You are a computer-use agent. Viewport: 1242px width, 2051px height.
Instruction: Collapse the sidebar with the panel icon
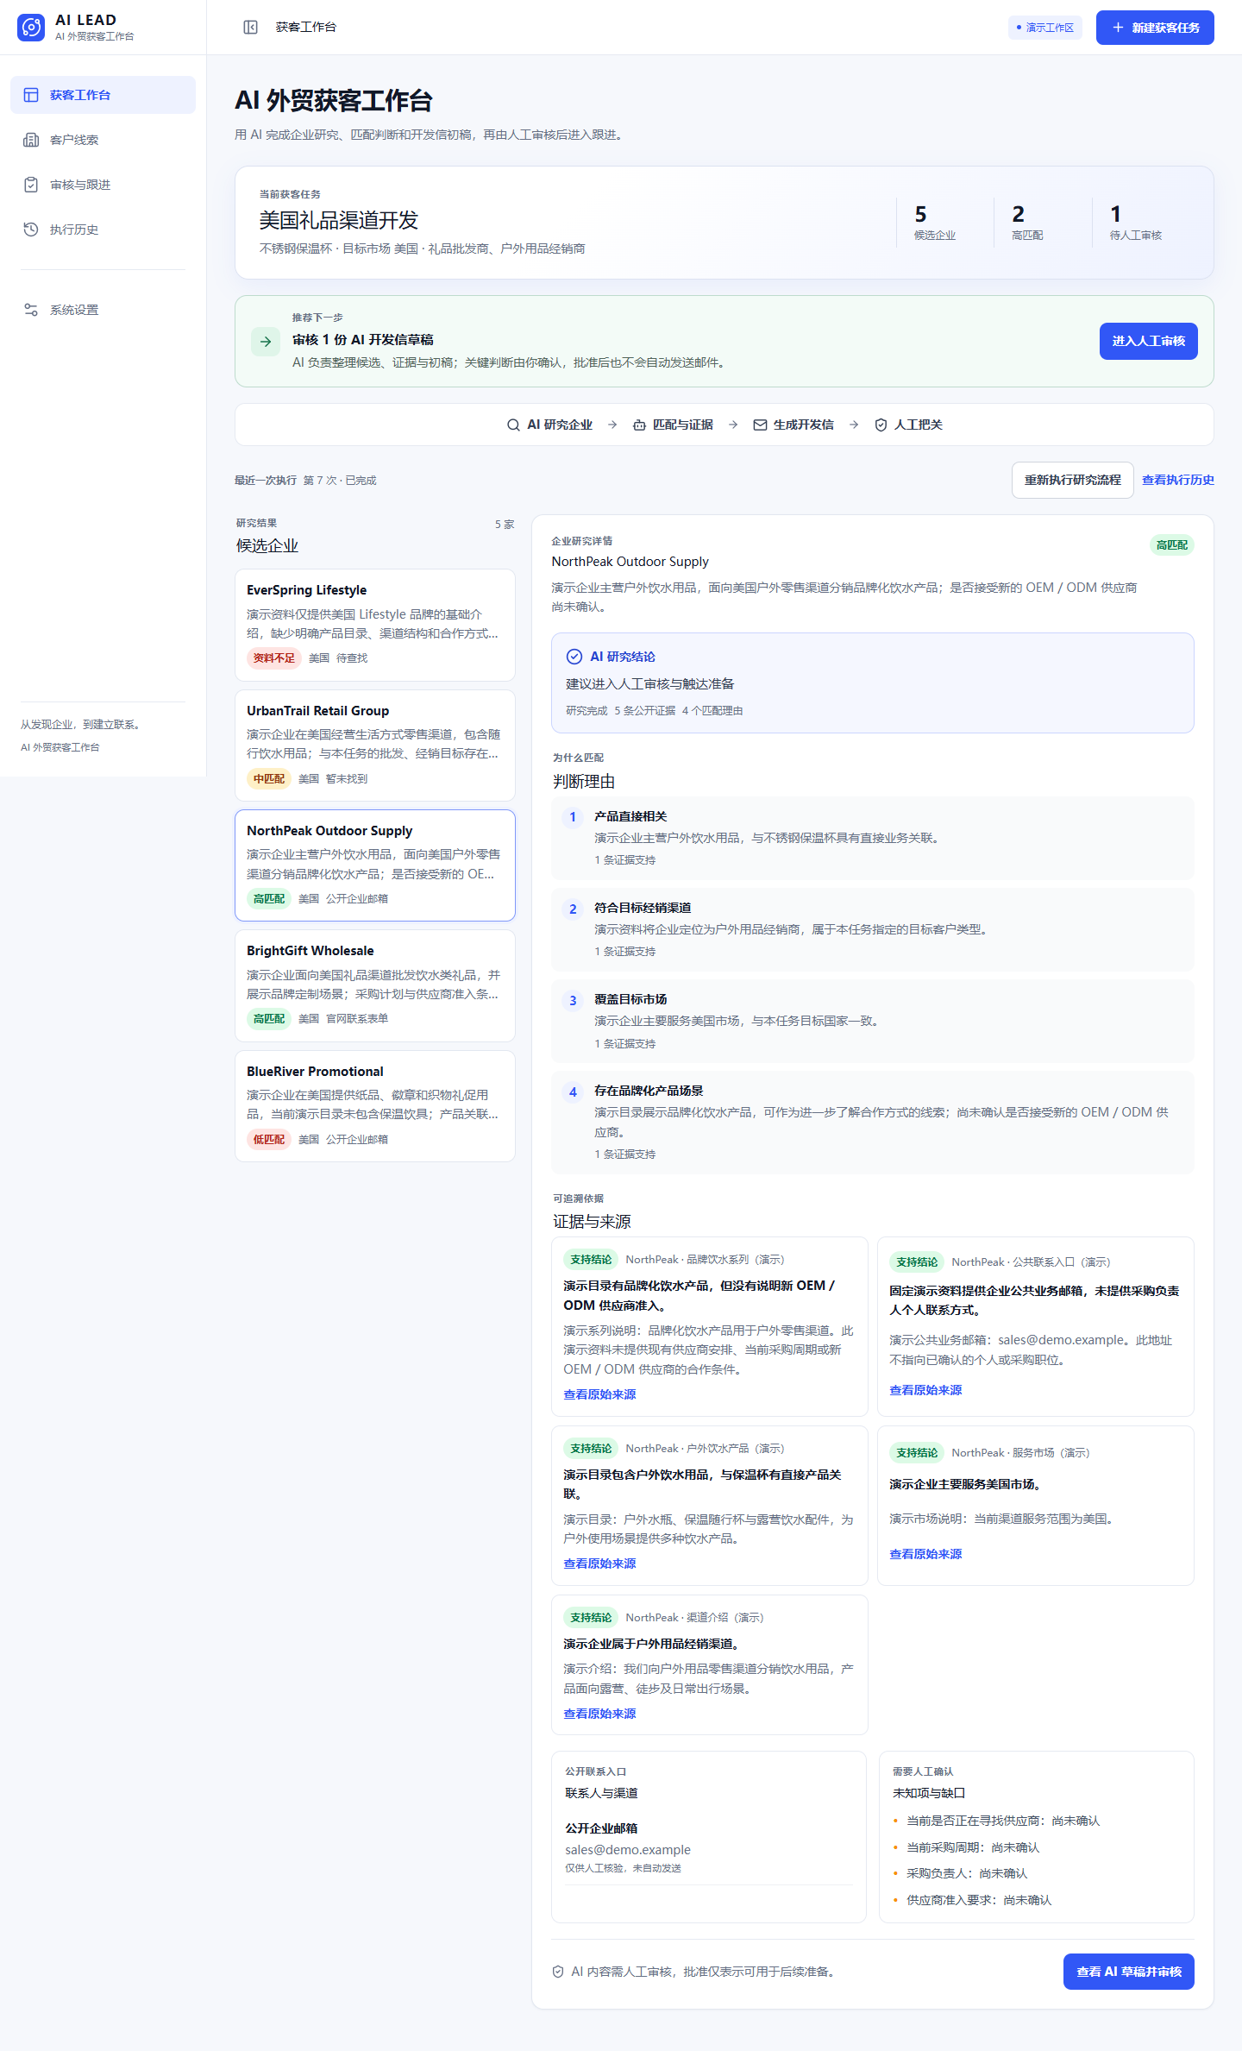tap(251, 28)
